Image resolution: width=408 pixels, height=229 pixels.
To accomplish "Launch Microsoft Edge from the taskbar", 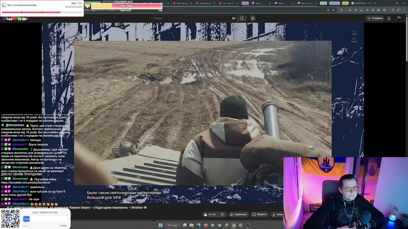I will [x=199, y=225].
